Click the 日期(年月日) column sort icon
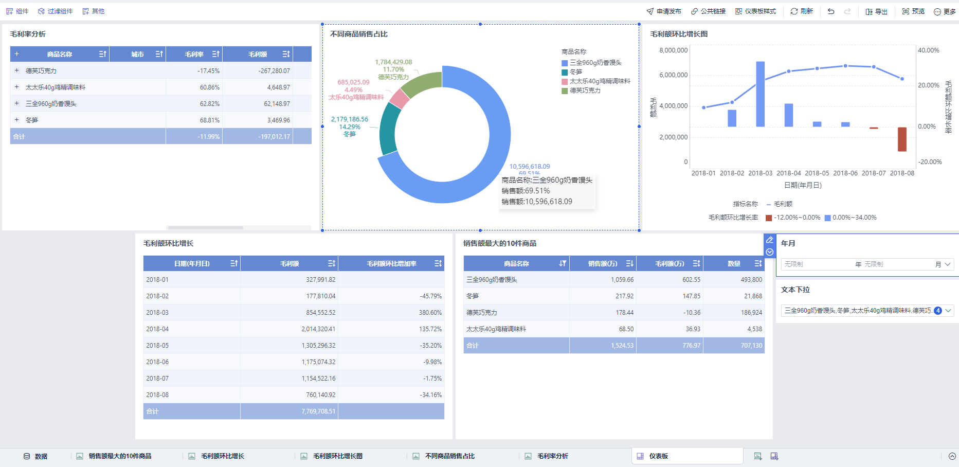This screenshot has height=467, width=959. click(x=234, y=263)
